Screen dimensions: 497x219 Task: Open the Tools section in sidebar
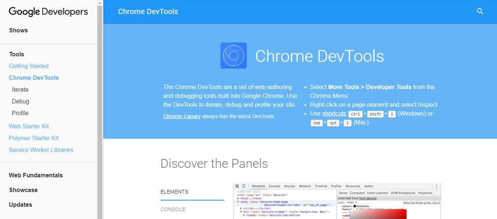coord(17,54)
